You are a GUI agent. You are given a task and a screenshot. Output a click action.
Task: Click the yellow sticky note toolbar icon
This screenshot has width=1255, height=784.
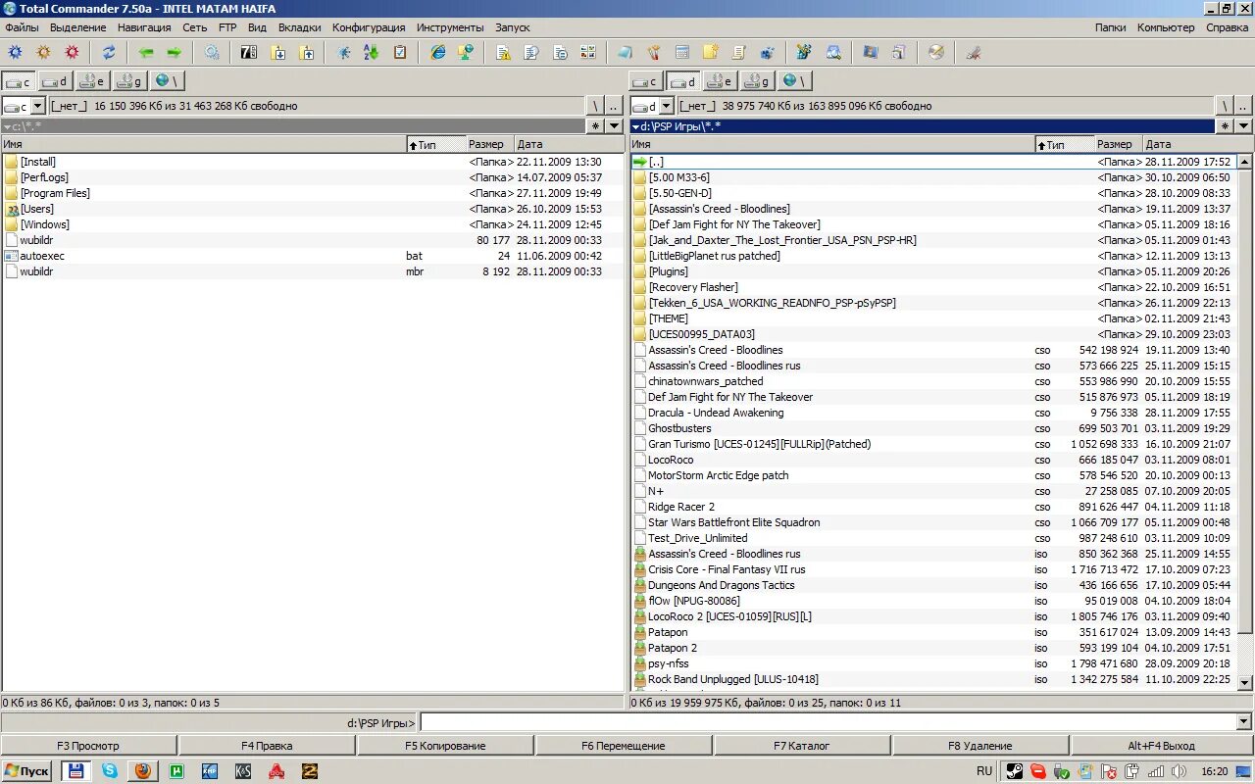point(711,52)
